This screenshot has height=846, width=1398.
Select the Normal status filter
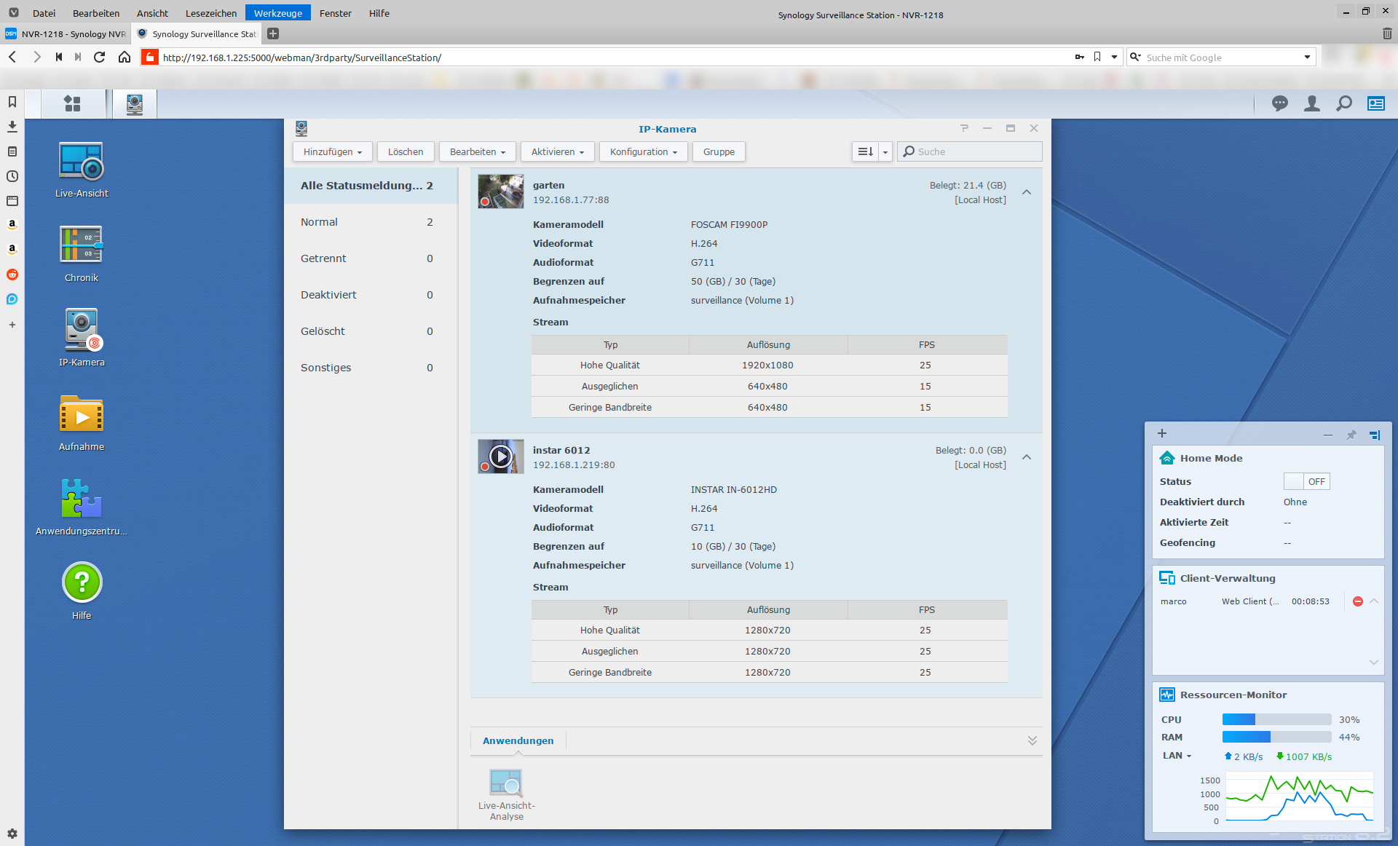[x=371, y=222]
